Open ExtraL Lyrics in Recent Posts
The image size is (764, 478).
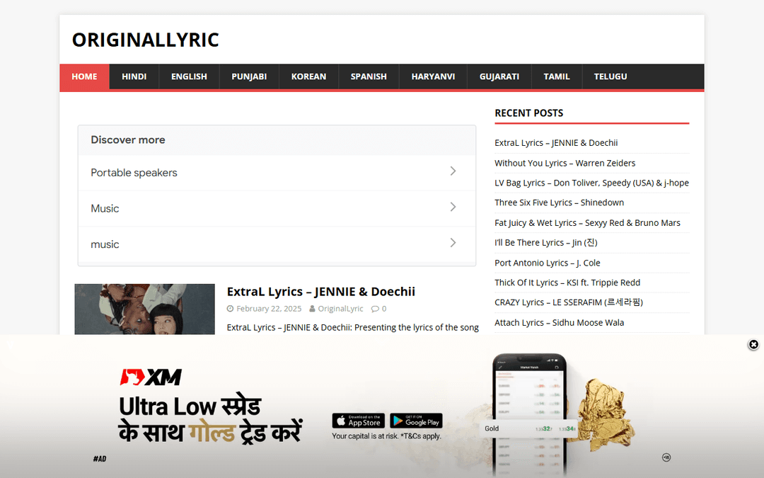[556, 143]
